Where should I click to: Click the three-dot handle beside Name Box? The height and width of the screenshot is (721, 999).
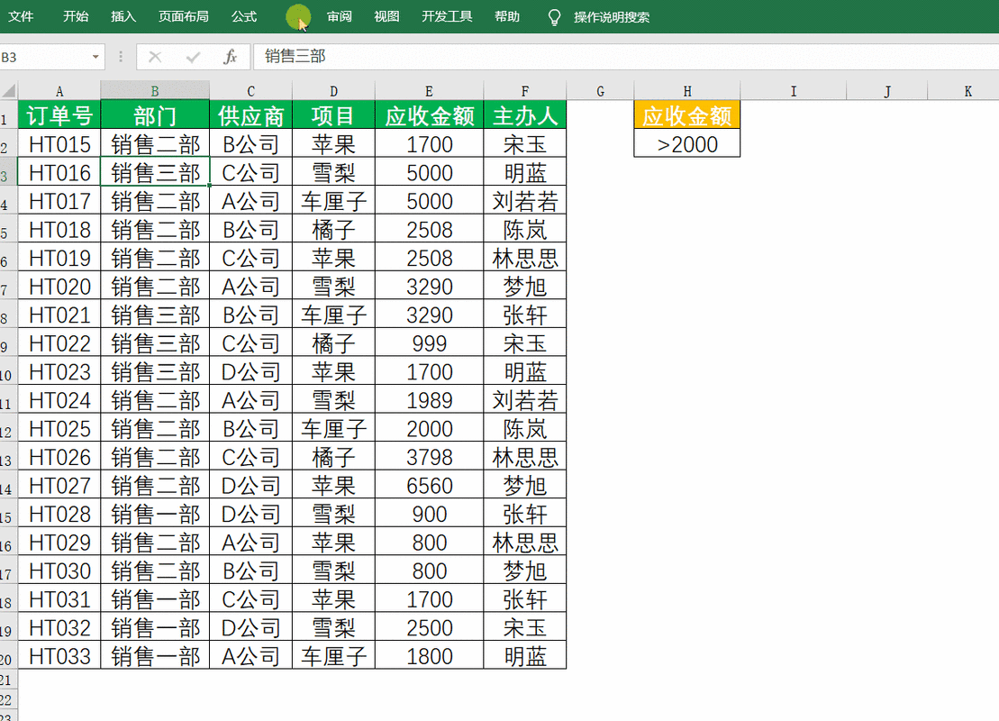[121, 57]
